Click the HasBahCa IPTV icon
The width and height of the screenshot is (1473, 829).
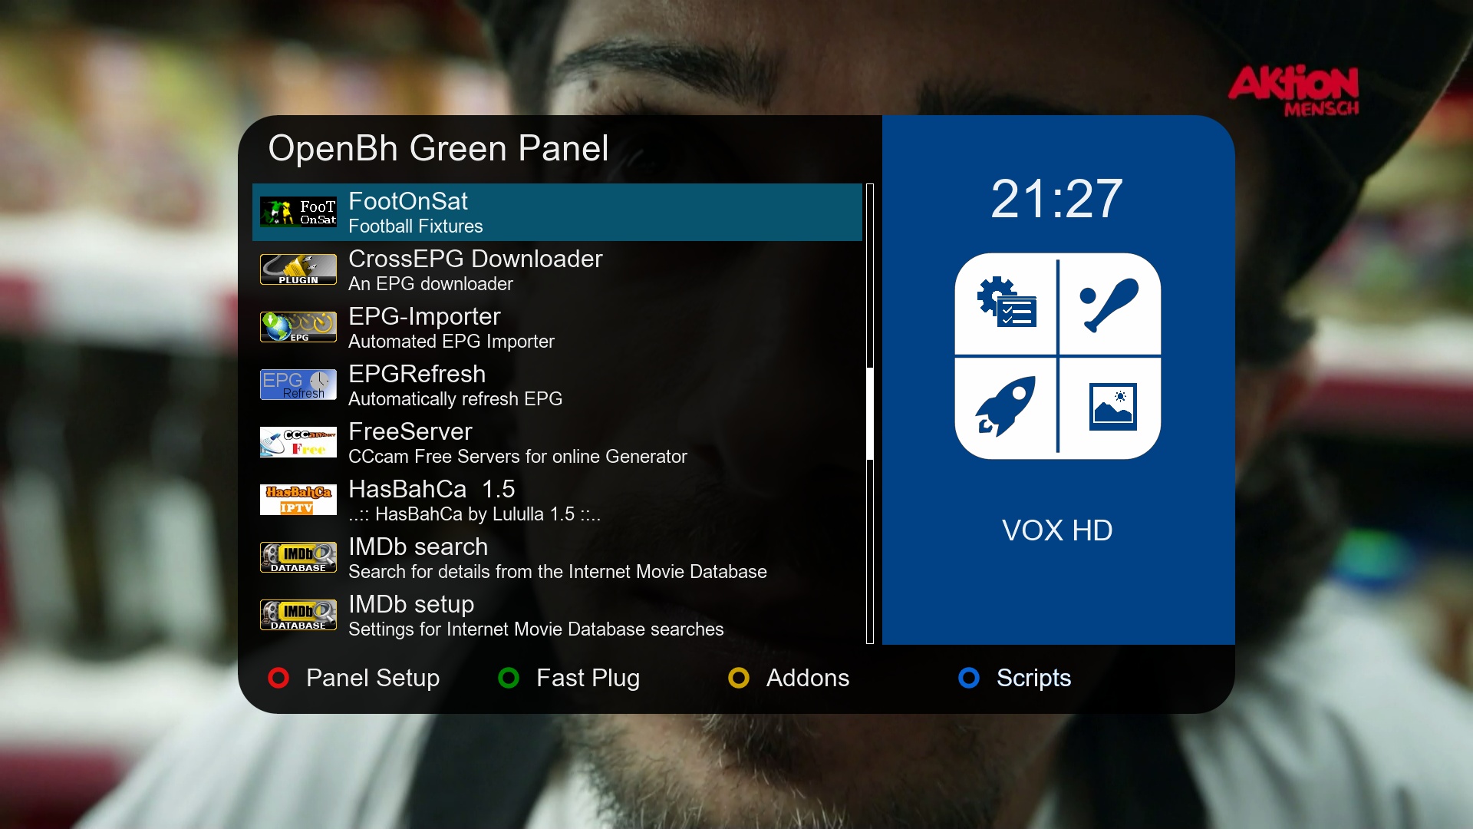tap(298, 500)
